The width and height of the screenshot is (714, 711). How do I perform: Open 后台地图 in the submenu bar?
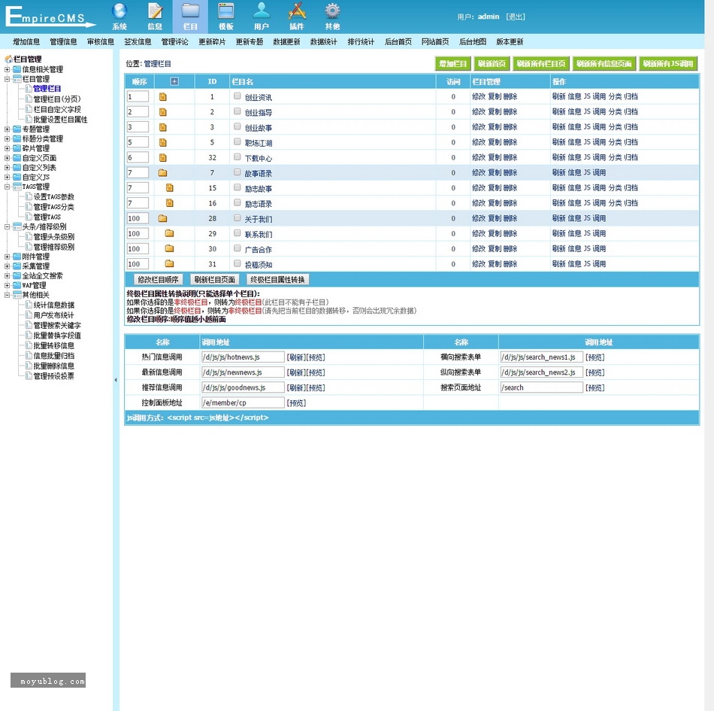pos(472,41)
